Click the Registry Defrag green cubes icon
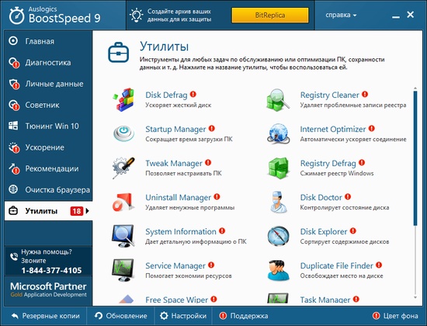Image resolution: width=427 pixels, height=326 pixels. click(x=278, y=168)
